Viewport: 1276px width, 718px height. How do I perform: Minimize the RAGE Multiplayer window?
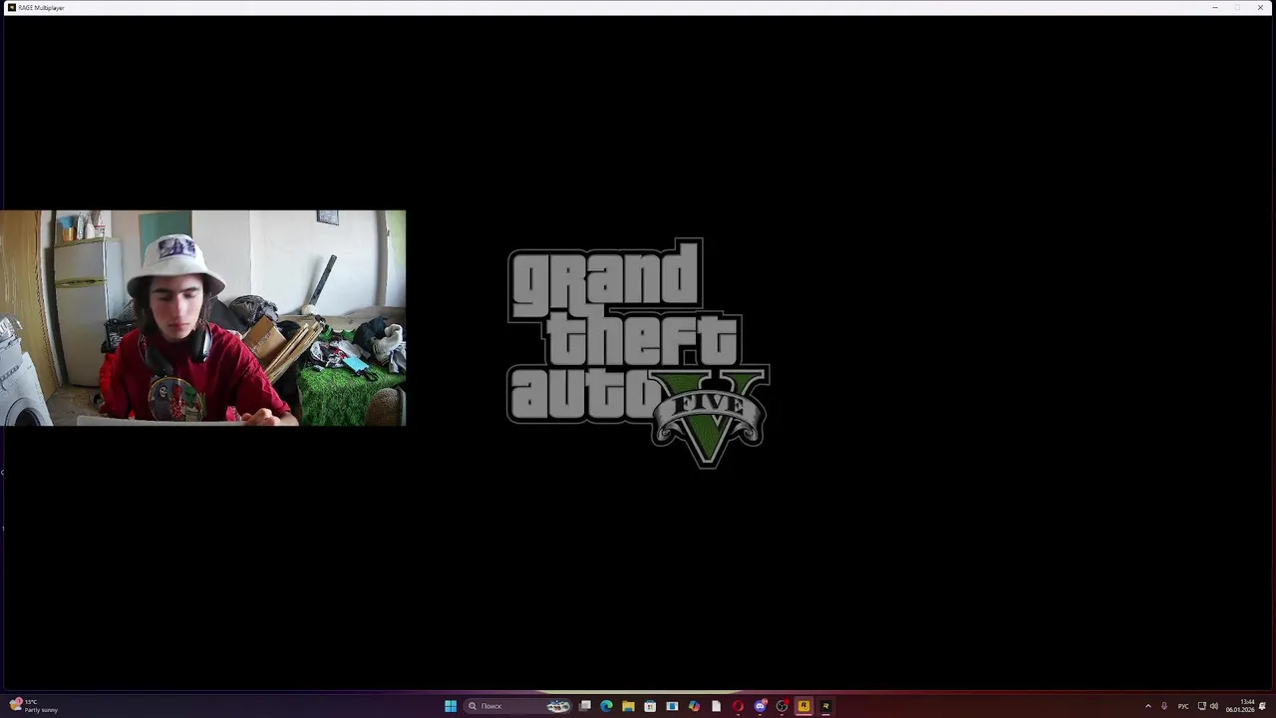click(x=1214, y=7)
